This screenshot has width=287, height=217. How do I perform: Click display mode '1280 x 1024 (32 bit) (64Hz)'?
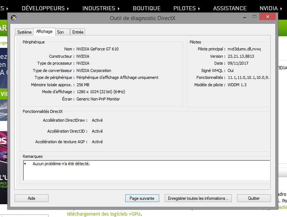point(101,92)
